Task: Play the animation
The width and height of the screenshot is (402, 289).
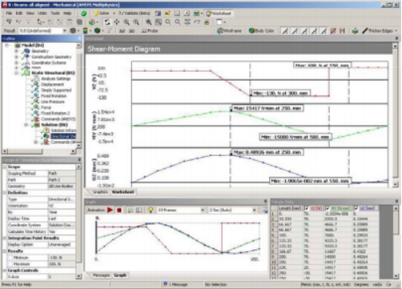Action: tap(110, 210)
